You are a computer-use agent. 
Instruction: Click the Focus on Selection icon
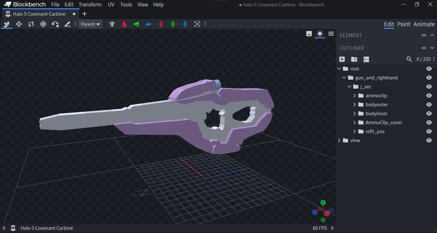(x=197, y=24)
